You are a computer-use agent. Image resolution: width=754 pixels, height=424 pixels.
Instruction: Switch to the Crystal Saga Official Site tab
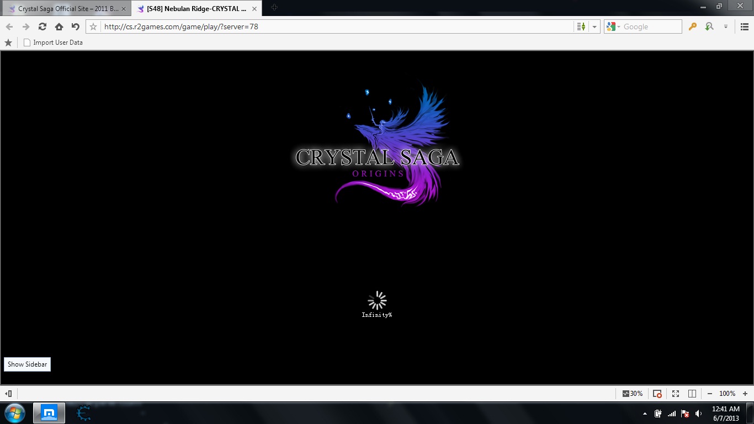[x=66, y=8]
